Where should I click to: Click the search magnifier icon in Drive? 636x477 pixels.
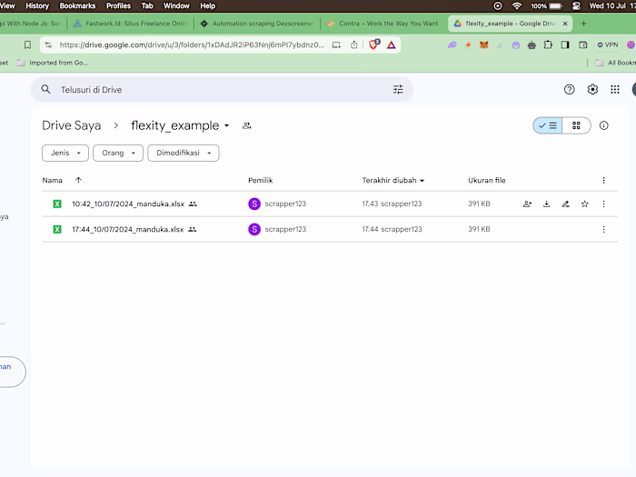pyautogui.click(x=45, y=89)
